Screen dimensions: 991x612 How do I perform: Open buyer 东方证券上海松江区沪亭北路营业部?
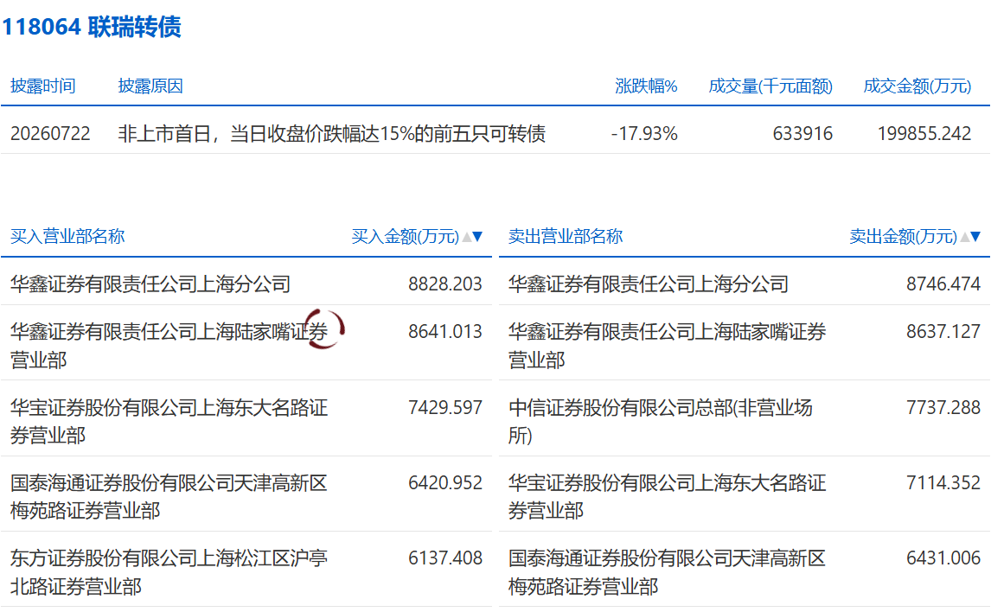pyautogui.click(x=169, y=572)
